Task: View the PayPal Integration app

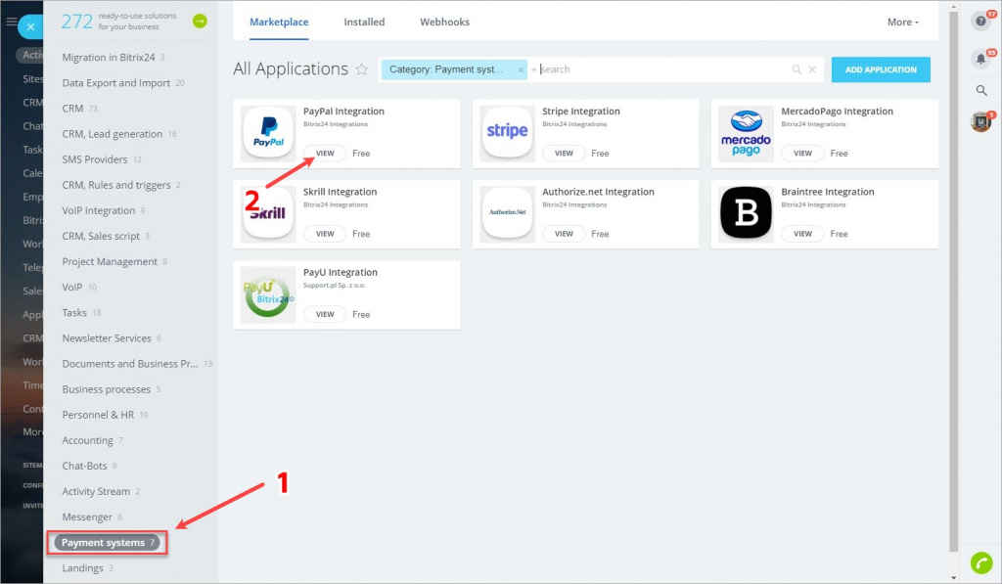Action: (x=325, y=154)
